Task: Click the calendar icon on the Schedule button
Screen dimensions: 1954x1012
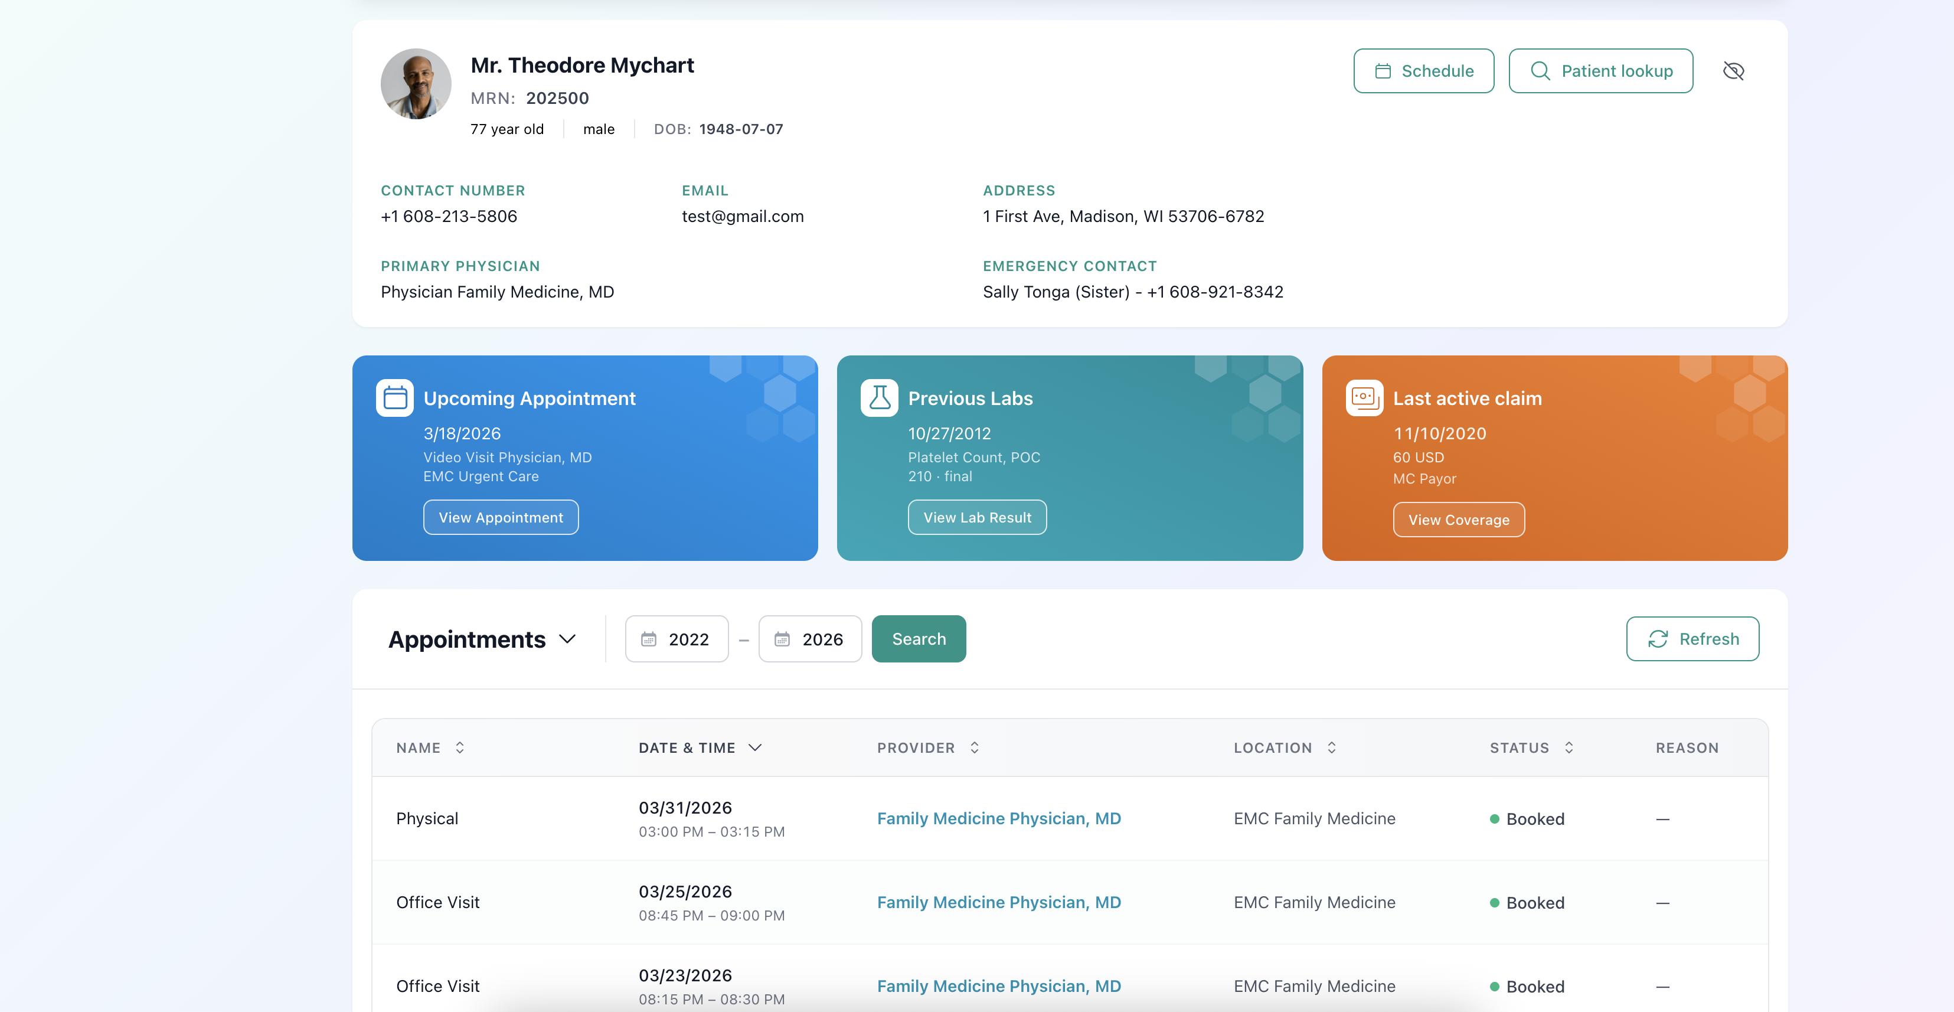Action: point(1383,70)
